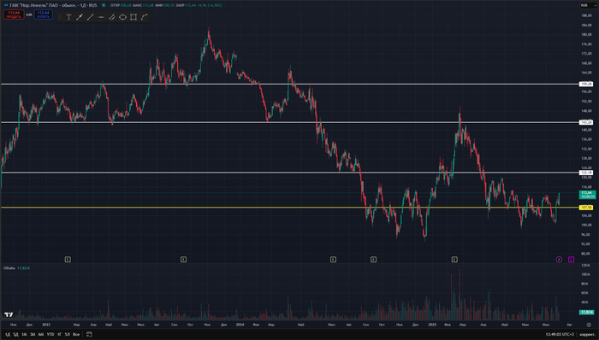Click the 159,28 price label
This screenshot has height=340, width=599.
[x=586, y=84]
